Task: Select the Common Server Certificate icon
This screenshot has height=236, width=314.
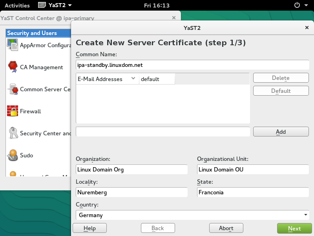Action: point(13,89)
